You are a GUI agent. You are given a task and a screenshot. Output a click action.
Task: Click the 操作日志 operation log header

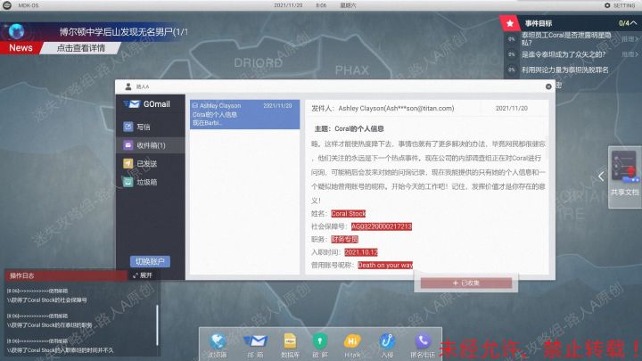65,275
